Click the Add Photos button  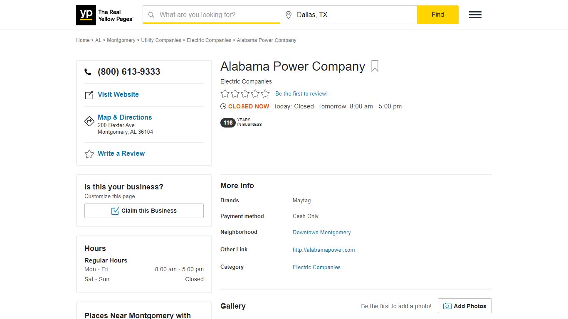[x=464, y=306]
